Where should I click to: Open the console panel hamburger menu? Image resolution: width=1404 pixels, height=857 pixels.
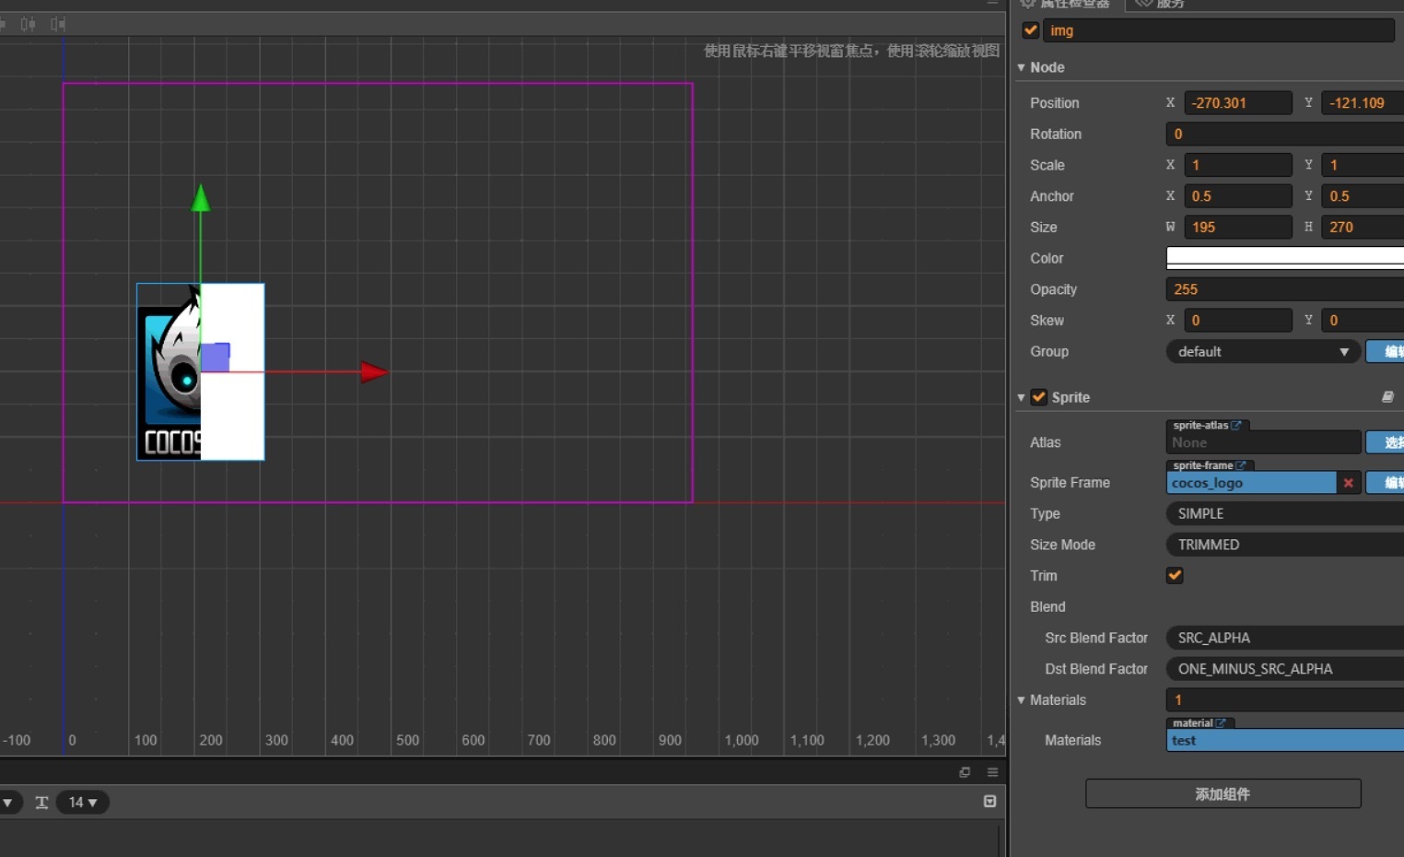point(992,772)
